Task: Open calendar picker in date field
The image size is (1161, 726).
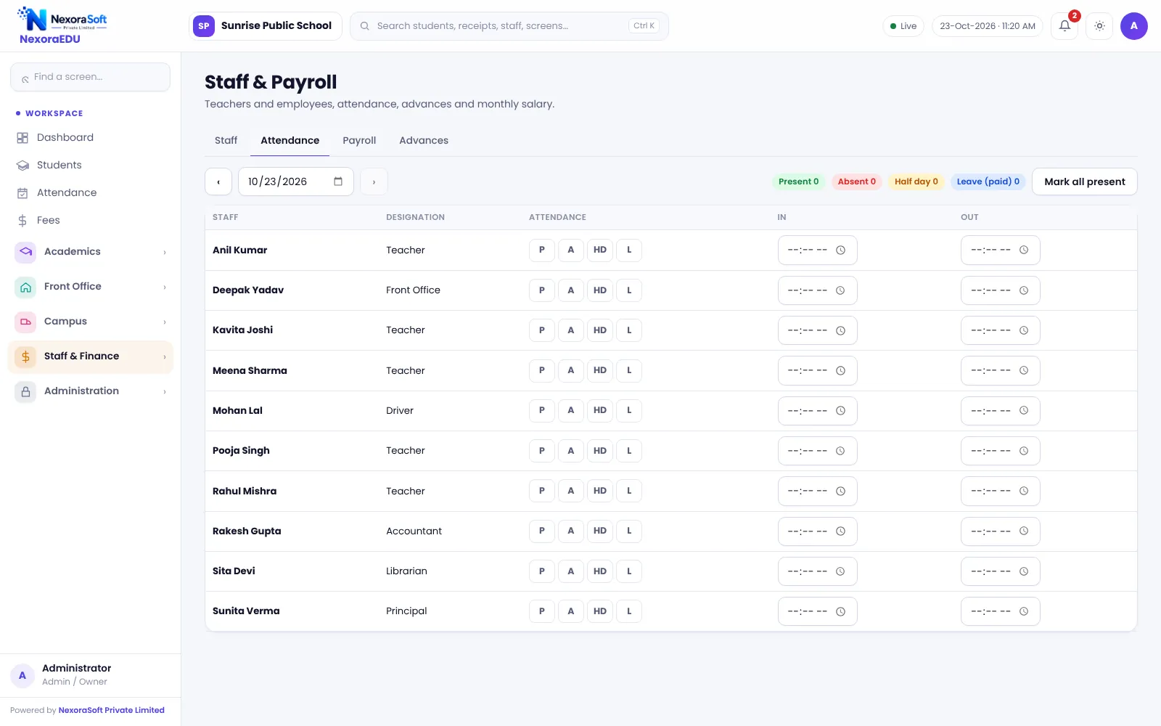Action: coord(338,181)
